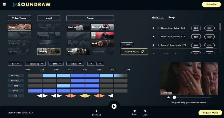Select the Business video theme
Viewport: 224px width, 118px height.
[x=19, y=43]
